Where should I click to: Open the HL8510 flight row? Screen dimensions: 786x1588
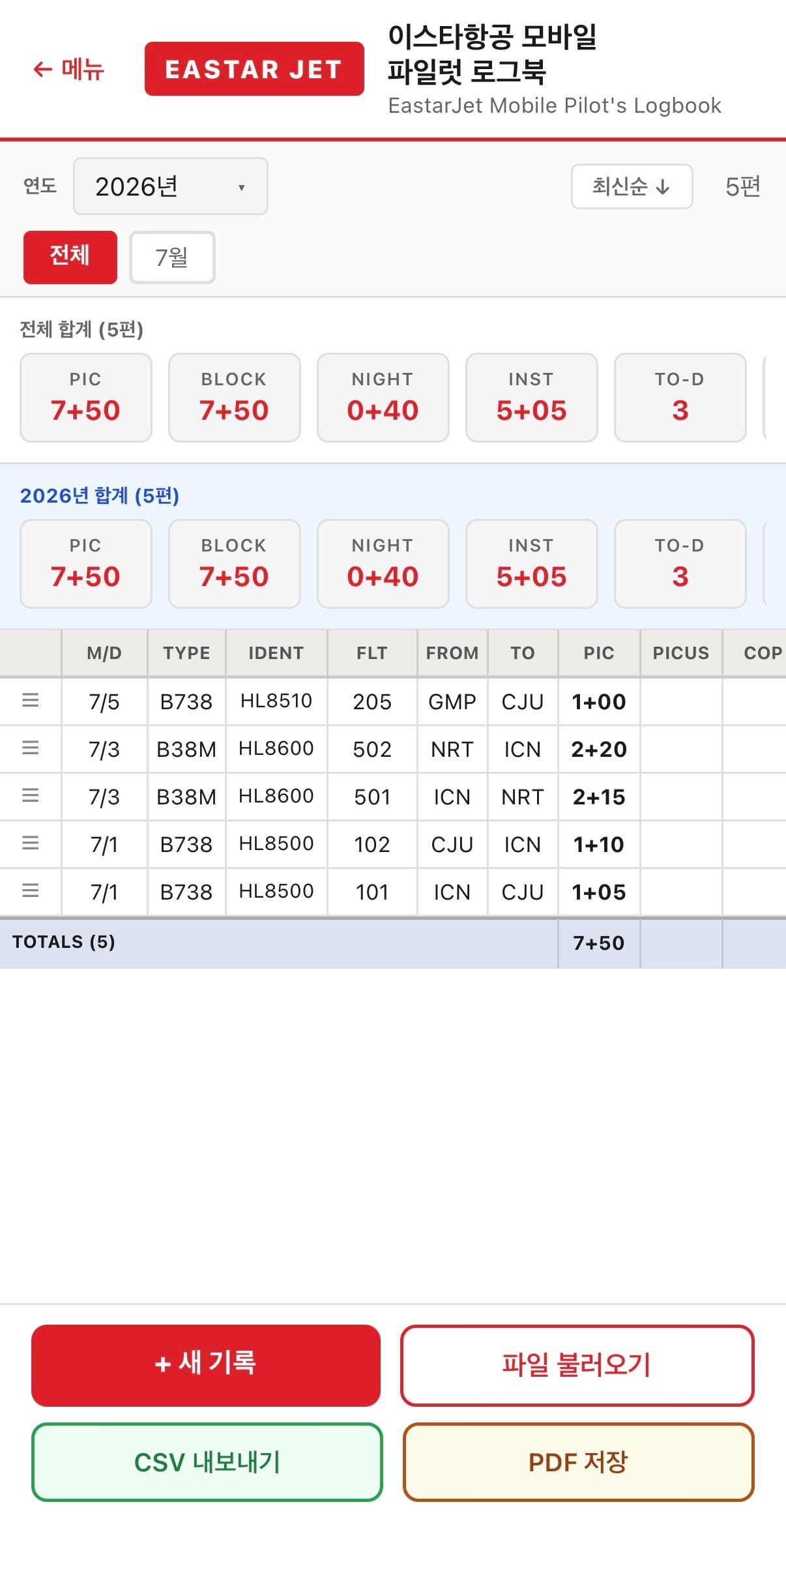(393, 701)
